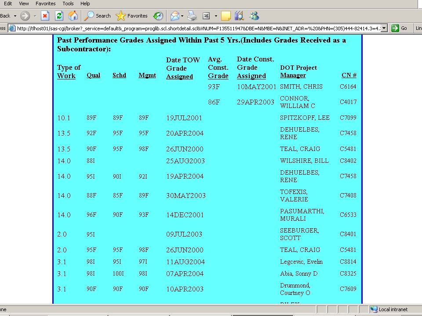Click contract number C6533
The height and width of the screenshot is (316, 422).
pyautogui.click(x=348, y=215)
